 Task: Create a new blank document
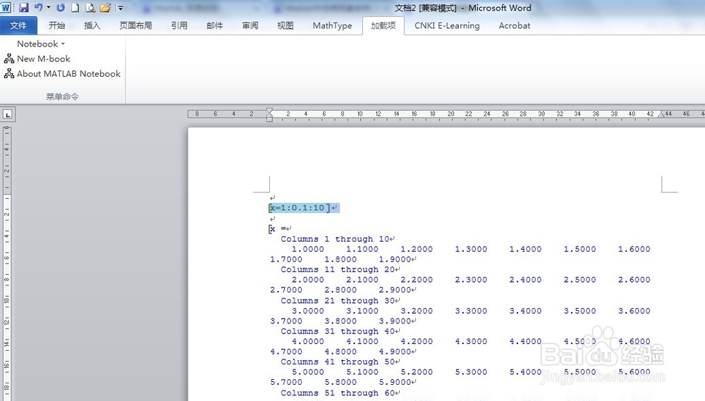coord(75,8)
